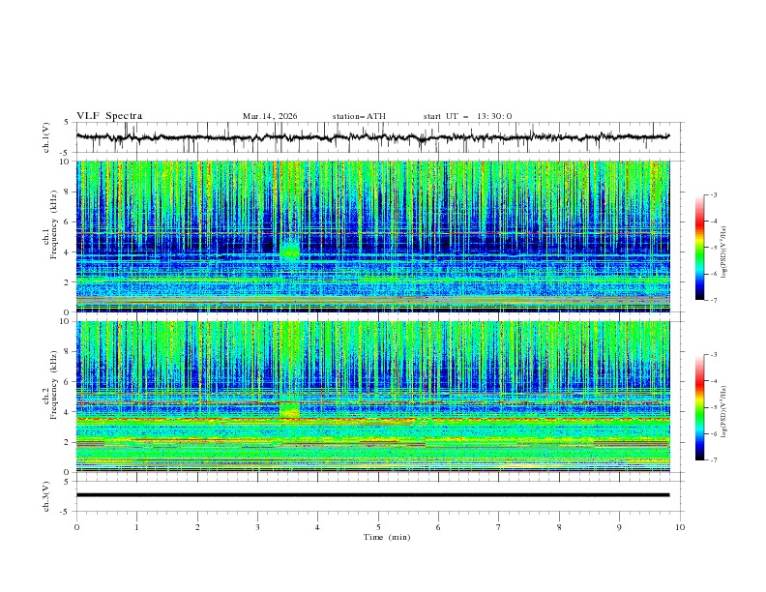The width and height of the screenshot is (766, 592).
Task: Click the "ch.1(V)" waveform axis label
Action: click(x=46, y=137)
